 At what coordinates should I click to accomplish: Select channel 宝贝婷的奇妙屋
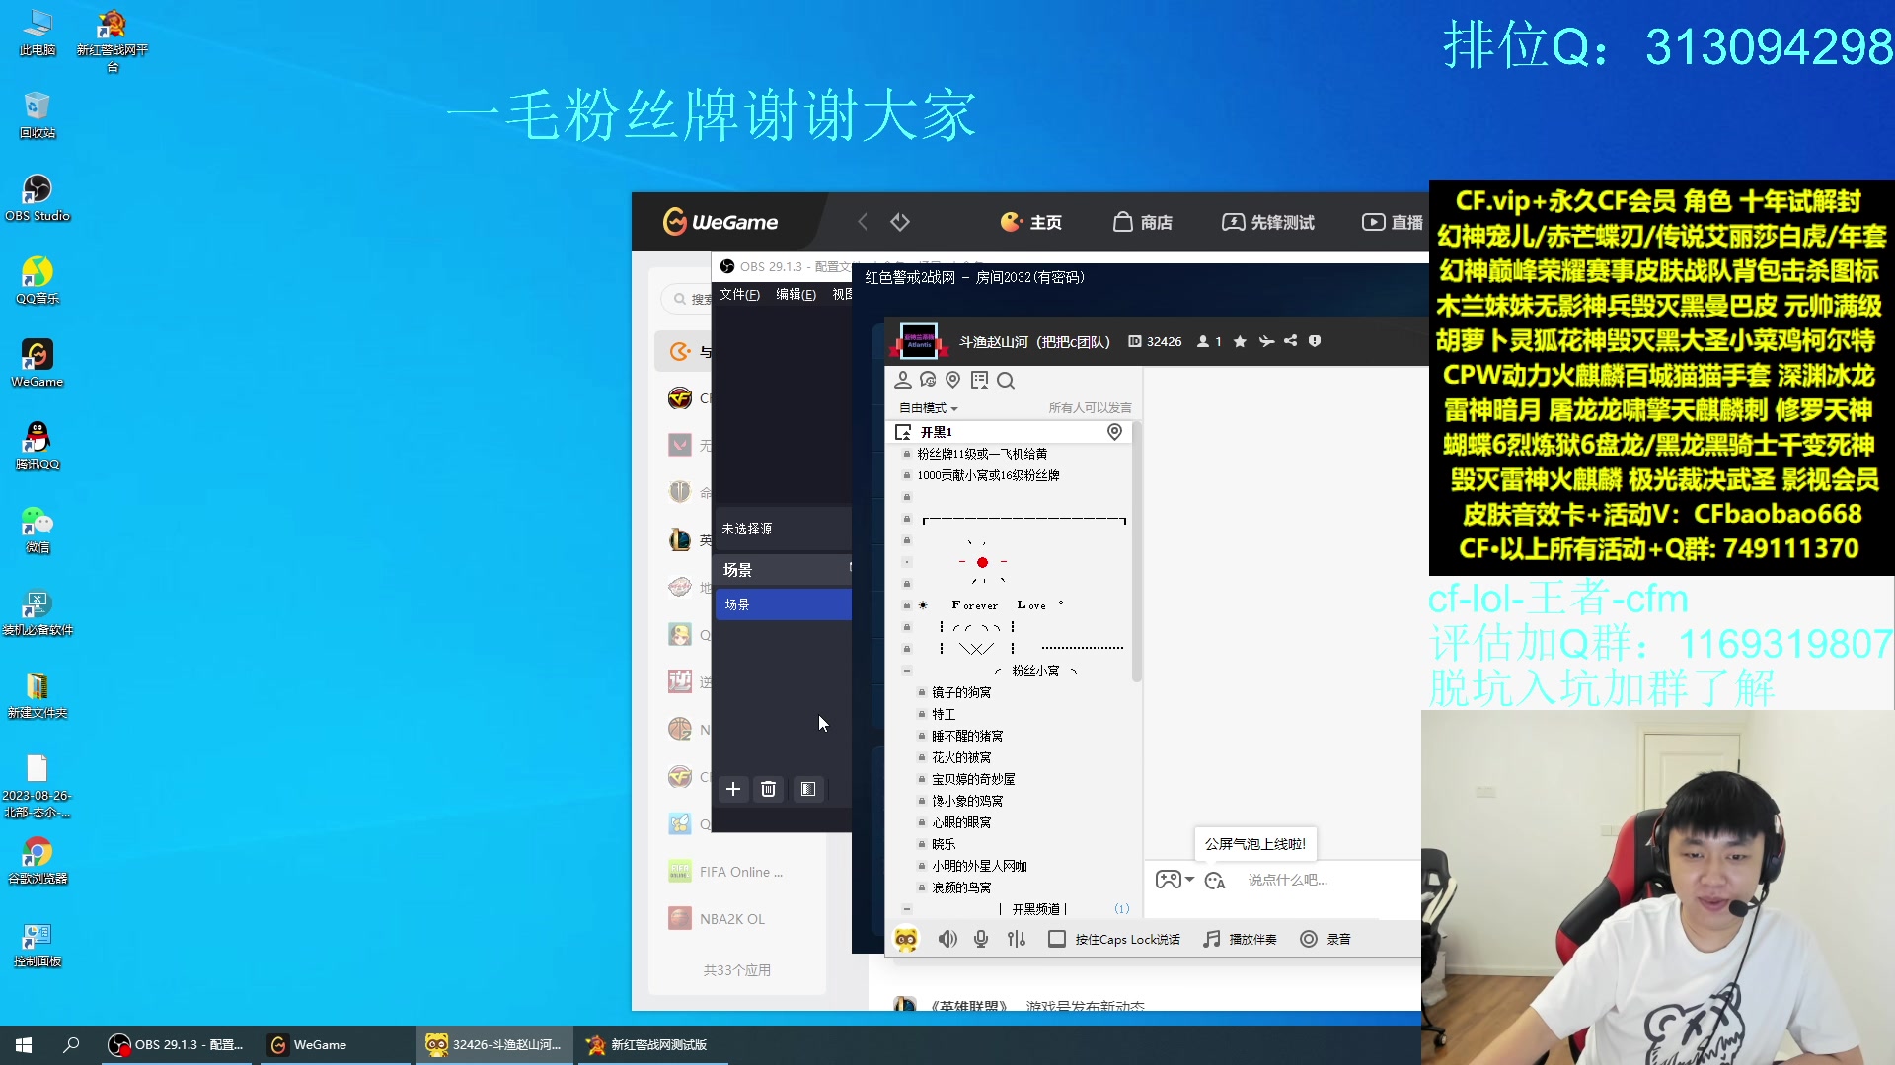tap(973, 779)
